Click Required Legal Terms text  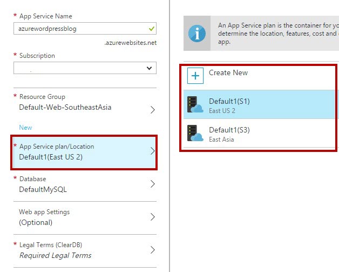56,255
